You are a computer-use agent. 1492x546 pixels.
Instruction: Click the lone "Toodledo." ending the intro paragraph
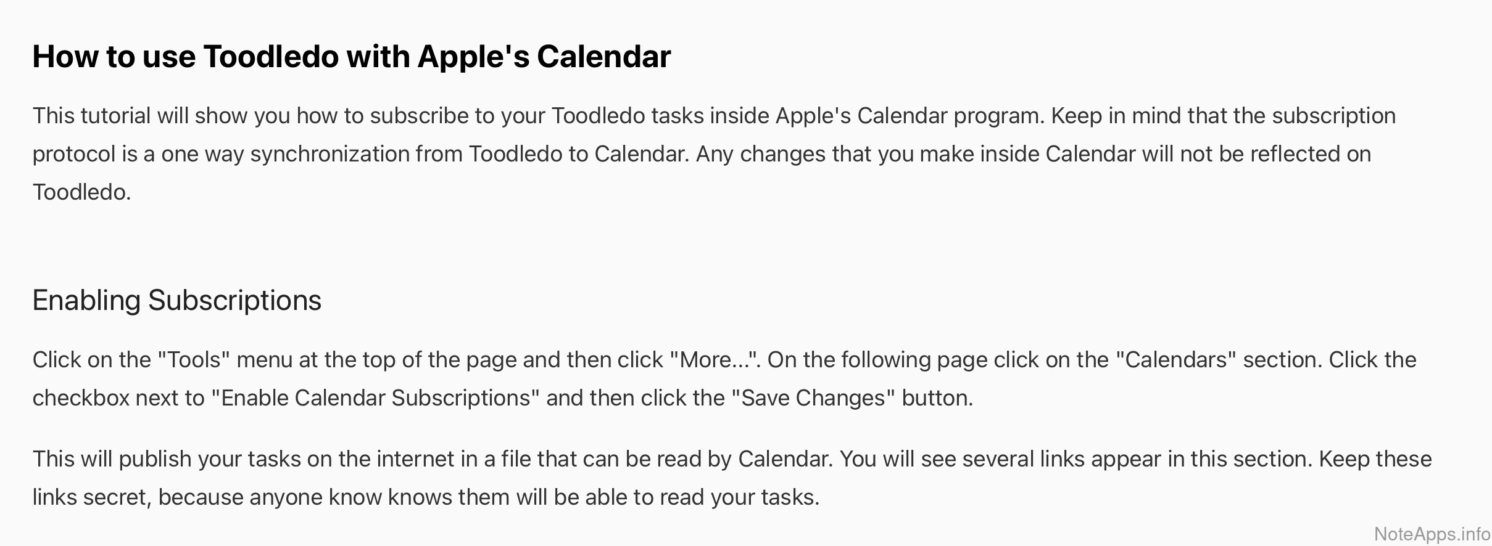coord(81,192)
